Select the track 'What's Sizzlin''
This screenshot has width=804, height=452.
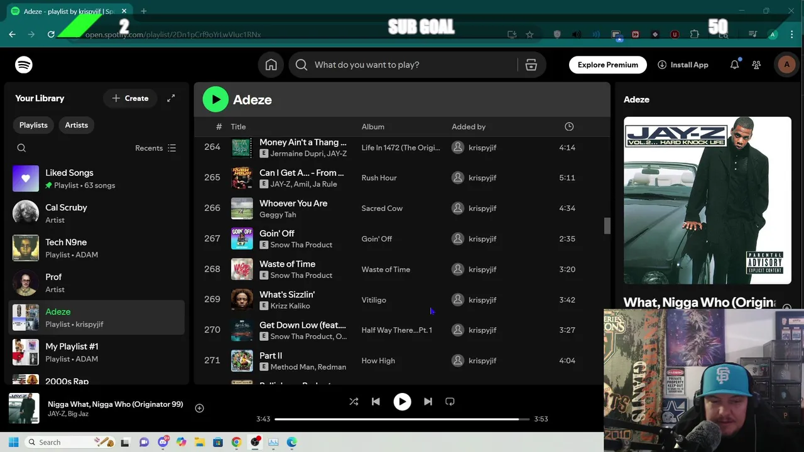coord(287,294)
